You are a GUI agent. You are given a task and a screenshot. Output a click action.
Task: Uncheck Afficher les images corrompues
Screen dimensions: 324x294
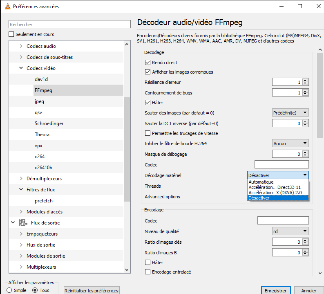[147, 72]
